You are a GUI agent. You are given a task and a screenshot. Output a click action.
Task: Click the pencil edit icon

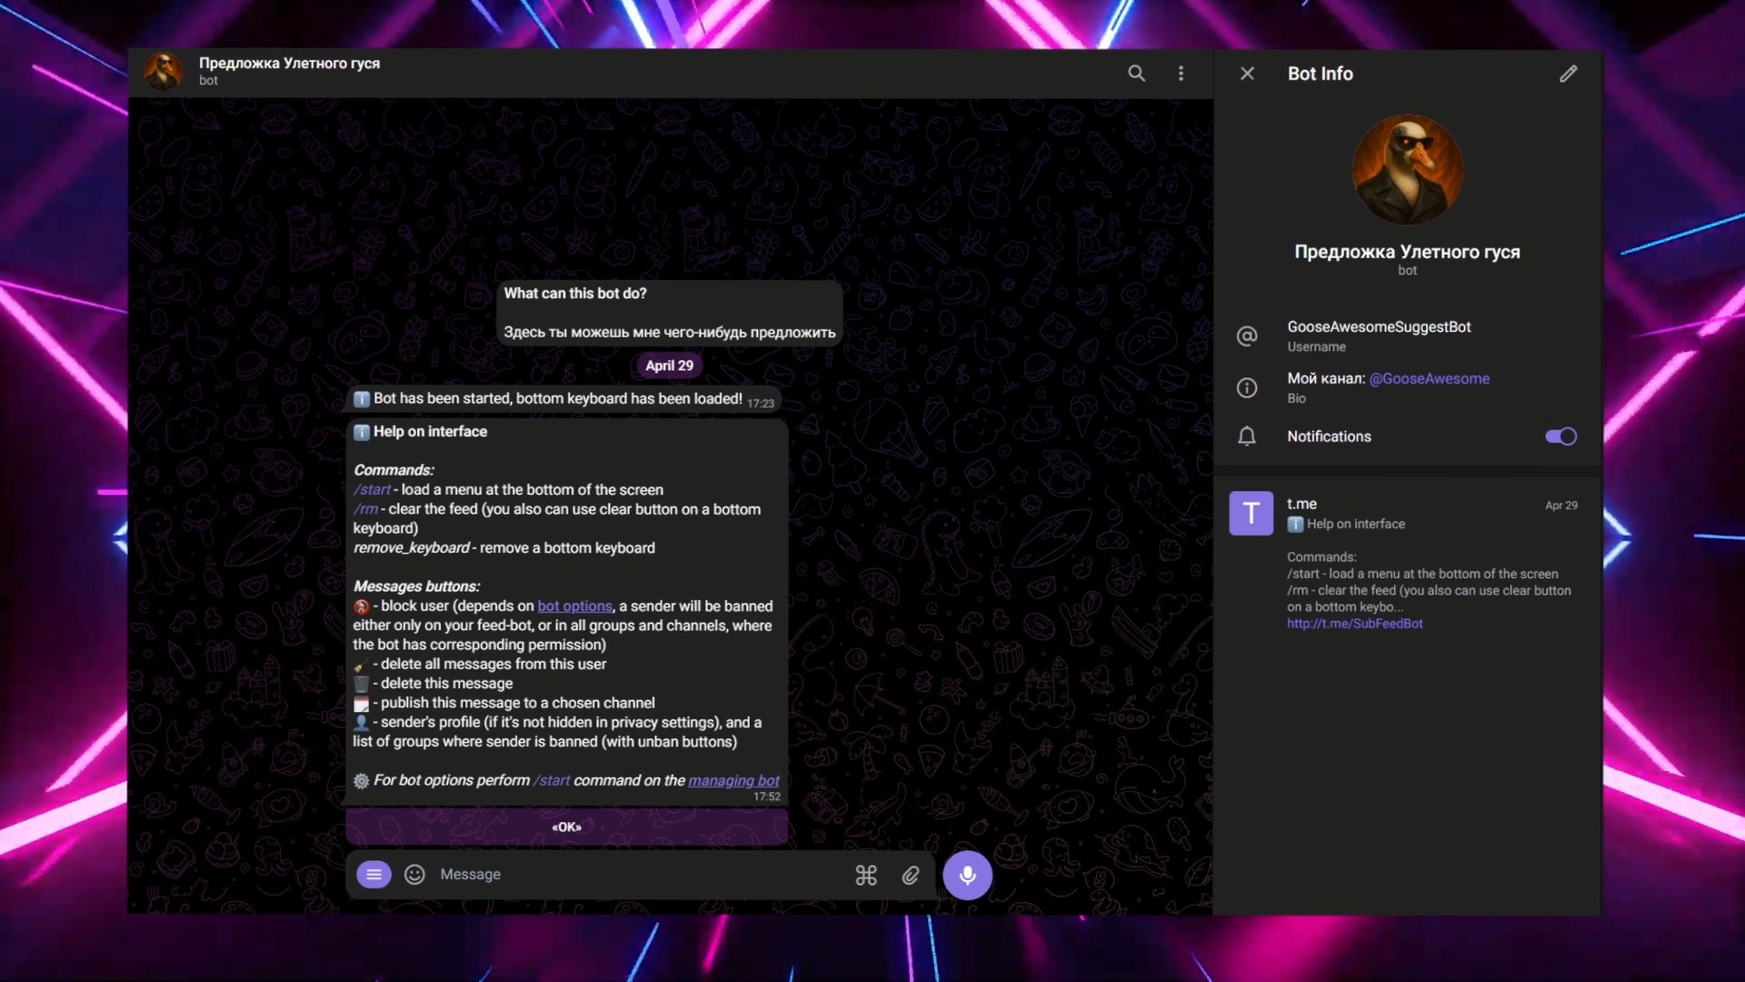point(1568,74)
